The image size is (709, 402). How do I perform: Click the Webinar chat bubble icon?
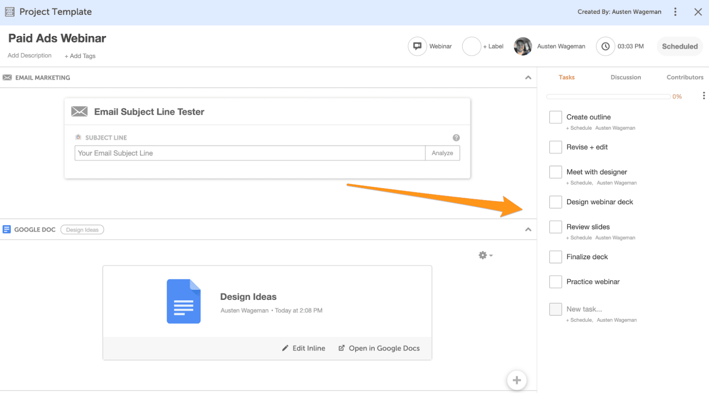click(x=417, y=46)
